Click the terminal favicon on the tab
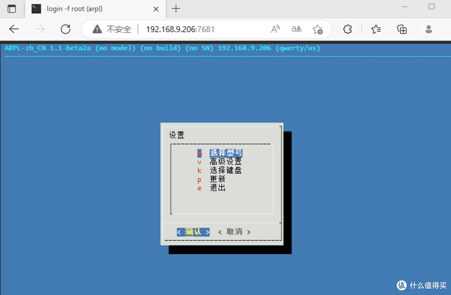The width and height of the screenshot is (451, 295). 36,9
